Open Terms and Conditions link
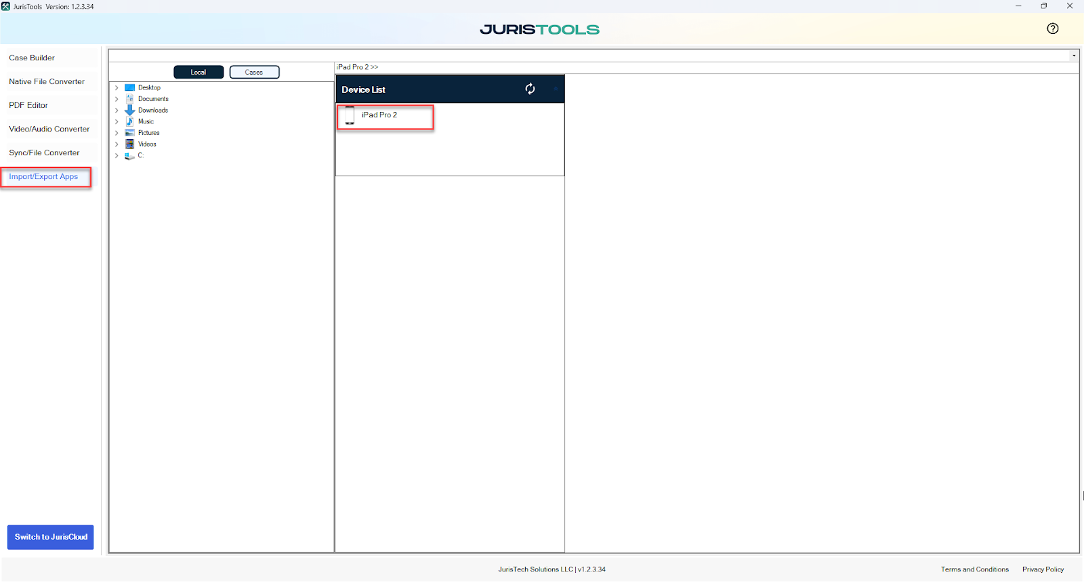 (x=974, y=569)
